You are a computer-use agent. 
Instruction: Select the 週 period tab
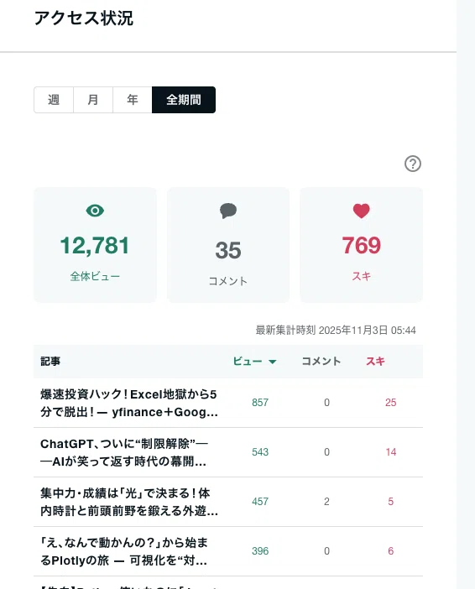(54, 100)
